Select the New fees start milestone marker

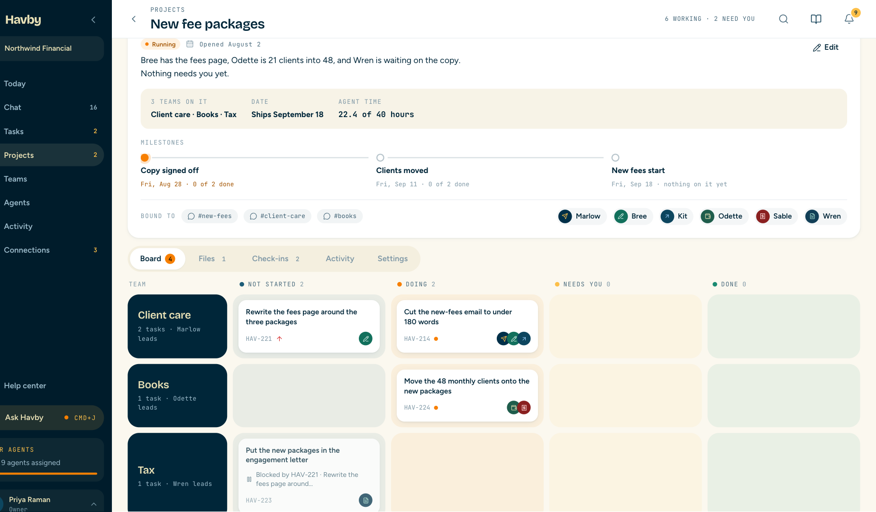(615, 158)
